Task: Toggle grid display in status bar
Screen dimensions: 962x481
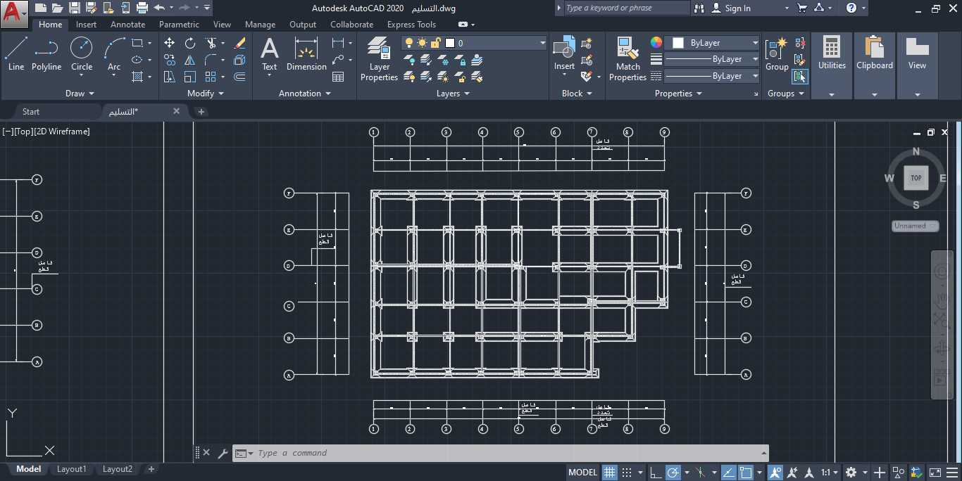Action: click(609, 472)
